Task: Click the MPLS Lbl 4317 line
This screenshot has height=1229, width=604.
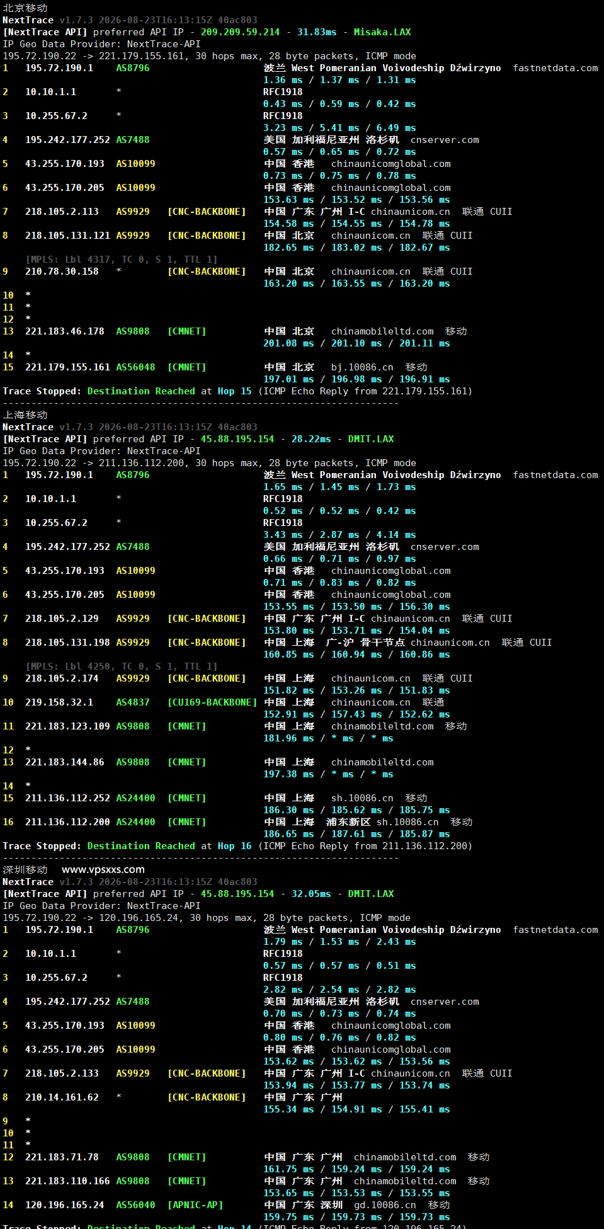Action: coord(122,260)
